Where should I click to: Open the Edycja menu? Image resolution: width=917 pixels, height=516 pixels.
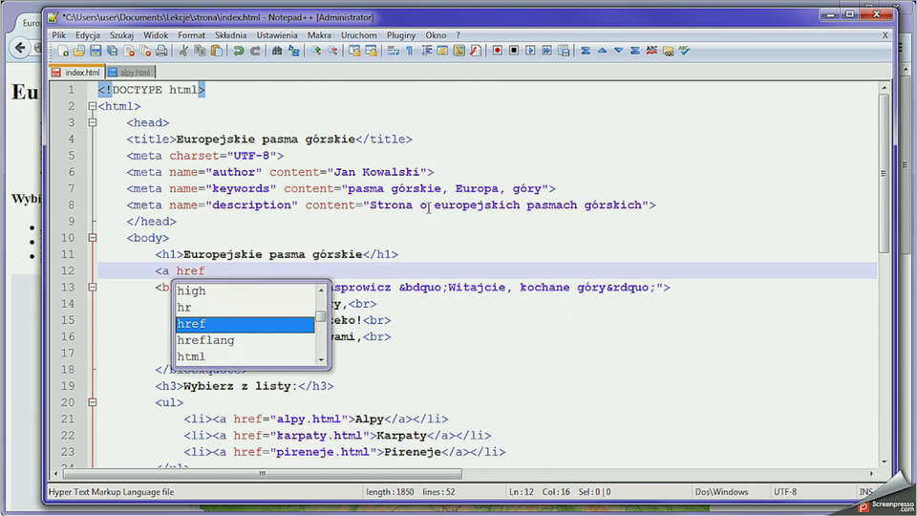87,35
